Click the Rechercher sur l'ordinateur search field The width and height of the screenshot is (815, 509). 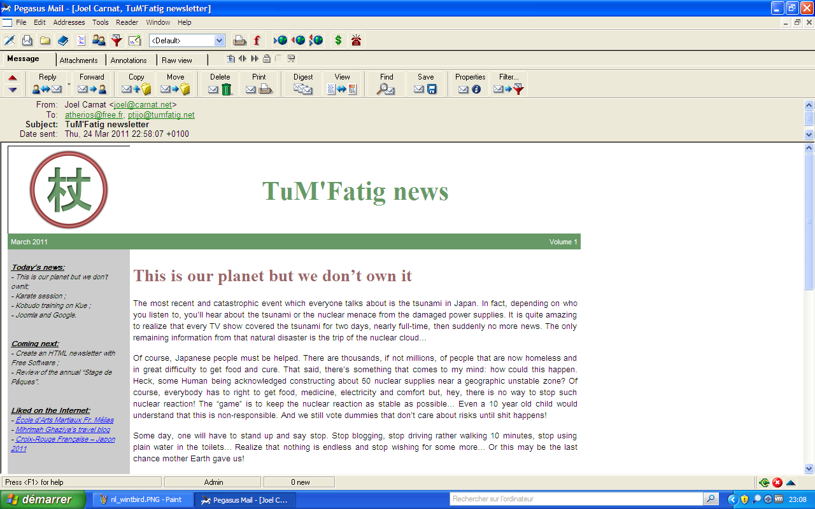coord(577,499)
